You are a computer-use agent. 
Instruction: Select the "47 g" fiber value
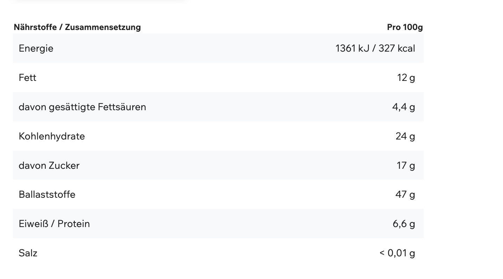coord(405,195)
